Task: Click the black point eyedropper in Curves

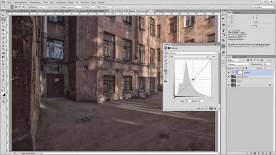Action: (166, 61)
